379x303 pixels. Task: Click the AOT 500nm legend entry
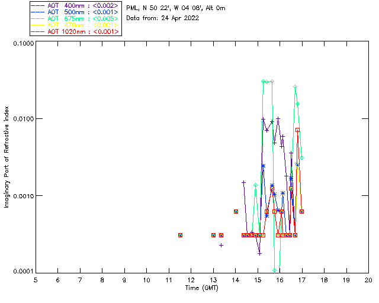coord(75,12)
